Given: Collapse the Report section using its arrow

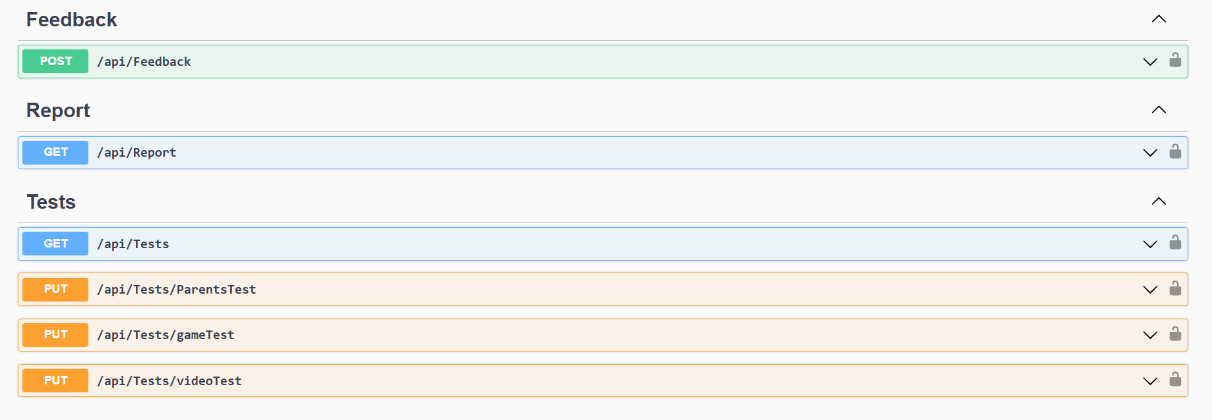Looking at the screenshot, I should click(1159, 110).
